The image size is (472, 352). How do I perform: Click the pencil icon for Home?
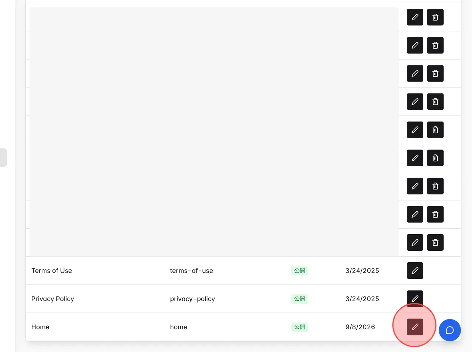415,327
